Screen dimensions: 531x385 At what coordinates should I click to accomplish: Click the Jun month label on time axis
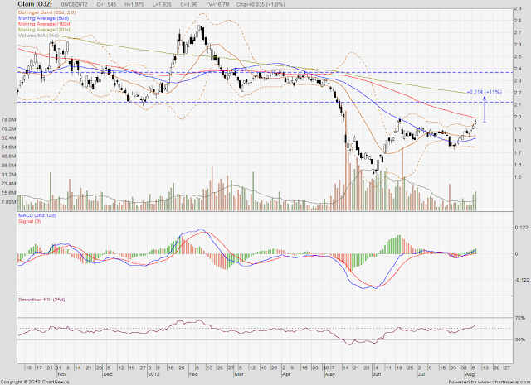(x=376, y=374)
